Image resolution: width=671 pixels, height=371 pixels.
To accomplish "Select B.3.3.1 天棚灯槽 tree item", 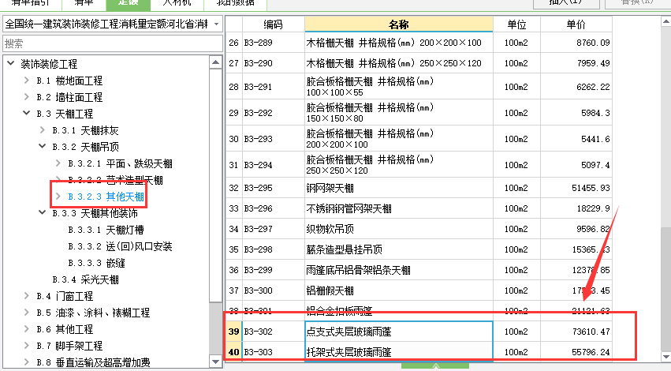I will 106,230.
